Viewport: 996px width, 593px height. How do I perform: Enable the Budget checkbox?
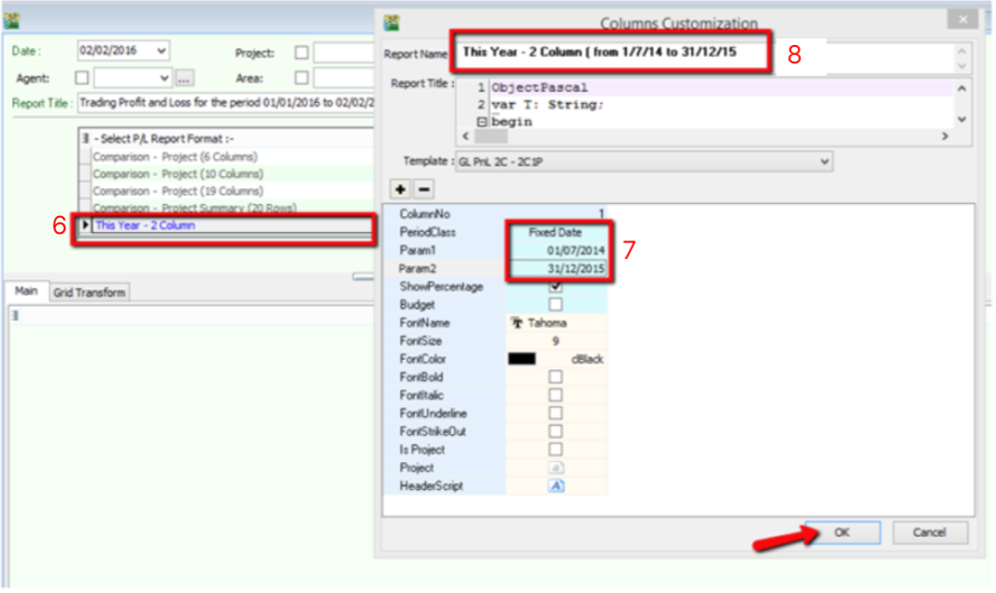556,305
